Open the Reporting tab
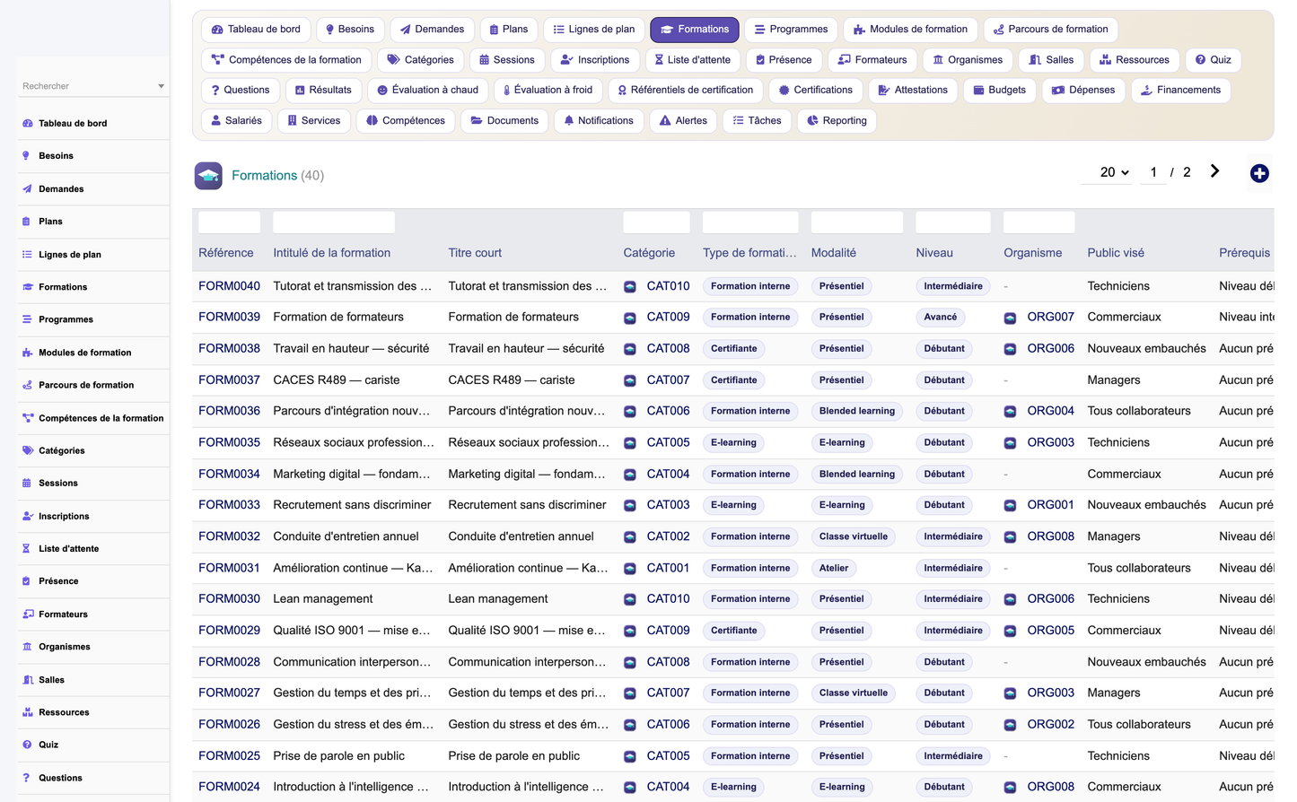 point(837,120)
